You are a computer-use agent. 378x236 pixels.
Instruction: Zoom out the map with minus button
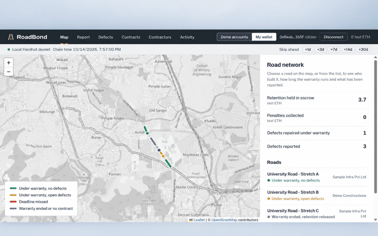(x=9, y=71)
